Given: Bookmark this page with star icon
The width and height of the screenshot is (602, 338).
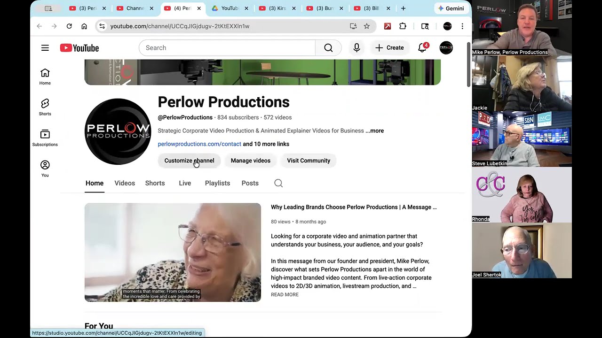Looking at the screenshot, I should 367,26.
